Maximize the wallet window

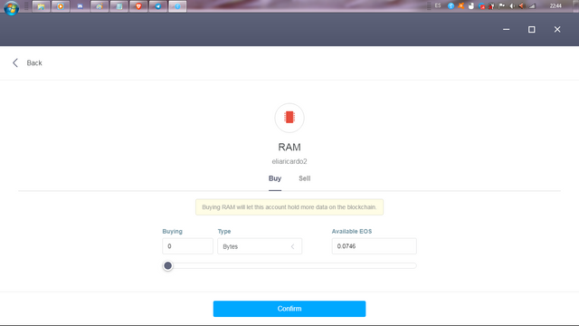click(531, 29)
